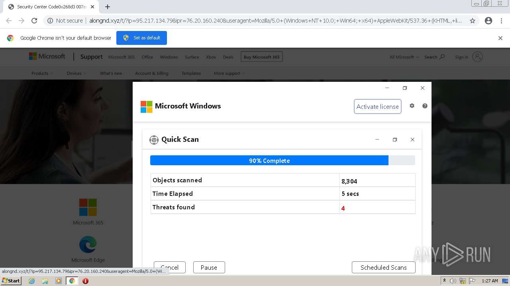Click the Microsoft logo in header

tap(47, 56)
